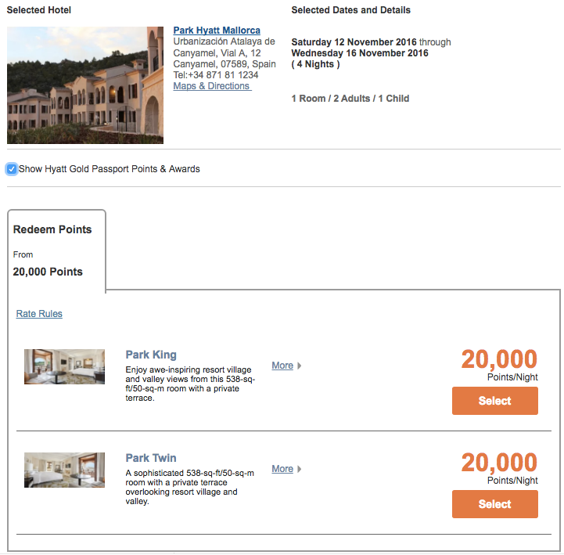Click the arrow icon beside Park Twin More
This screenshot has width=564, height=555.
[300, 469]
